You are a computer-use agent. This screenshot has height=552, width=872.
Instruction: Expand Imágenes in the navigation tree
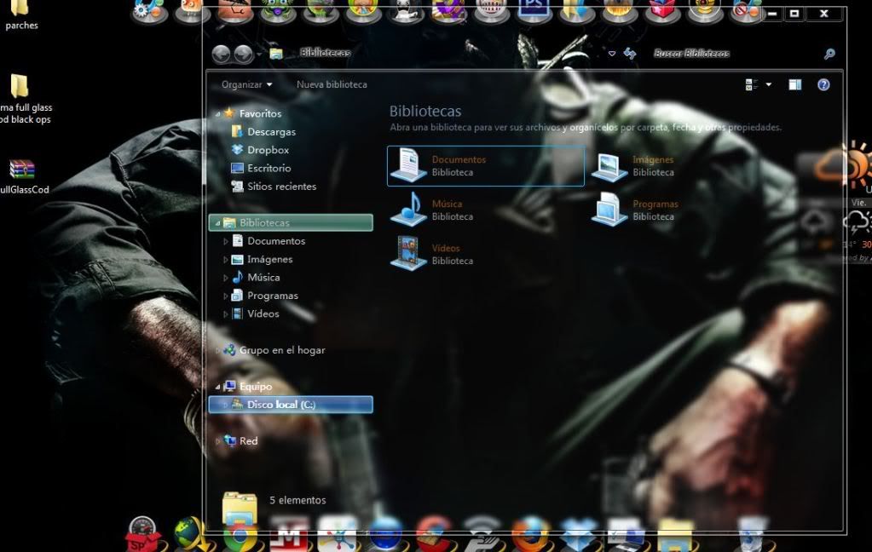[225, 260]
